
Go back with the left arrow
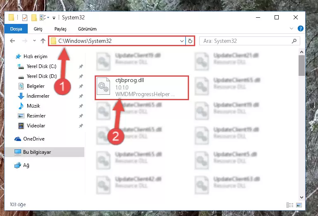(x=12, y=41)
